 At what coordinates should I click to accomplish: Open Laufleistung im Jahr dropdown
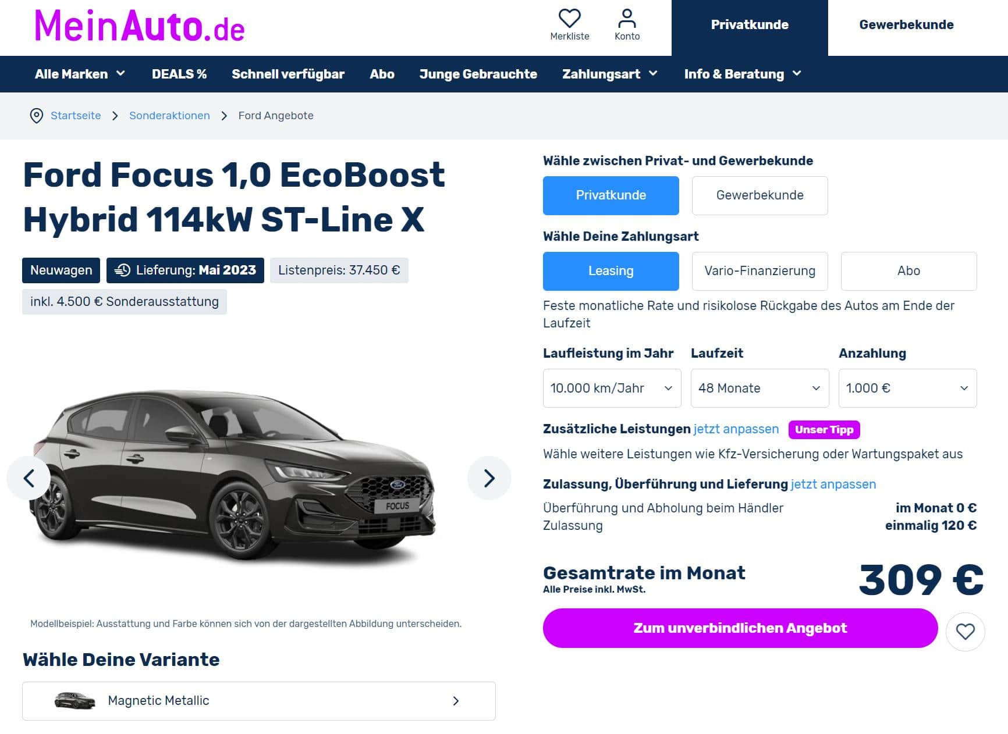click(612, 388)
